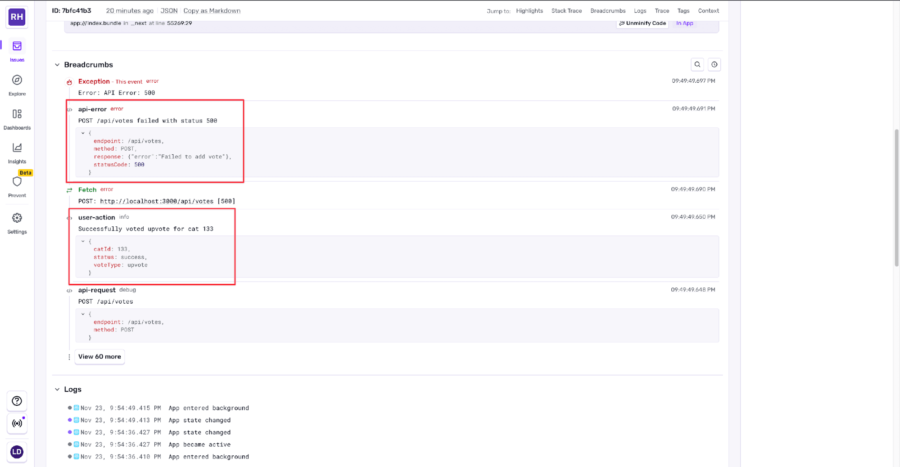Select the Copy as Markdown link
The image size is (900, 467).
(212, 10)
